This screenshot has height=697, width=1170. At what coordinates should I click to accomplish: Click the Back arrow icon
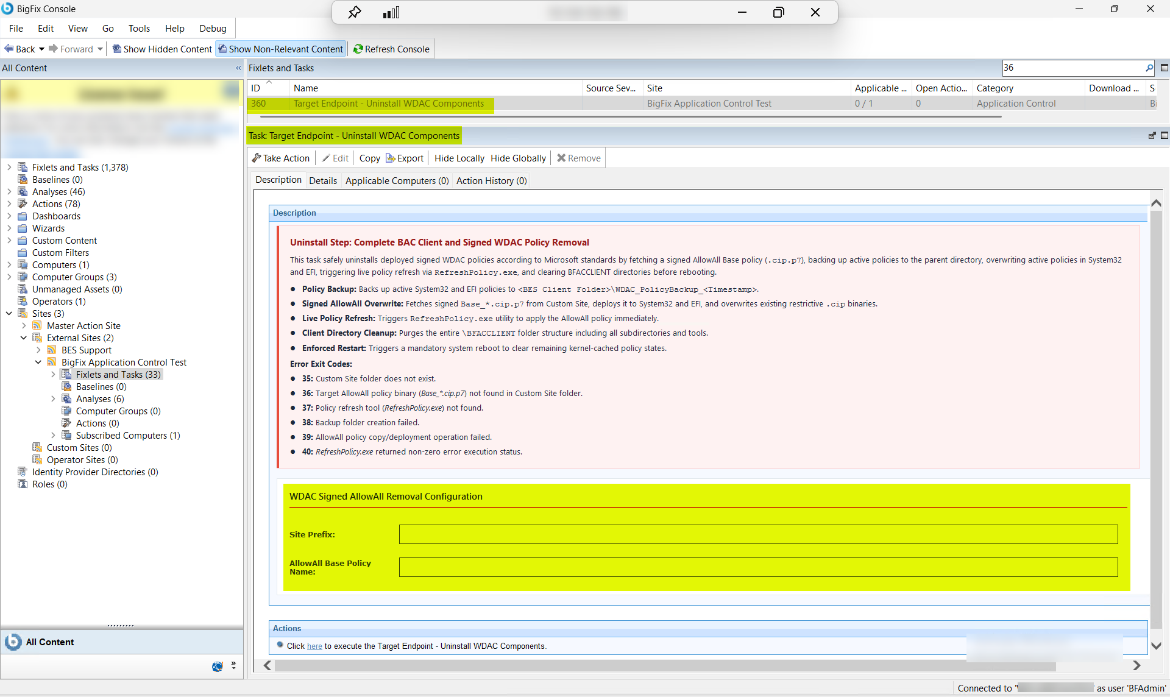click(x=9, y=49)
